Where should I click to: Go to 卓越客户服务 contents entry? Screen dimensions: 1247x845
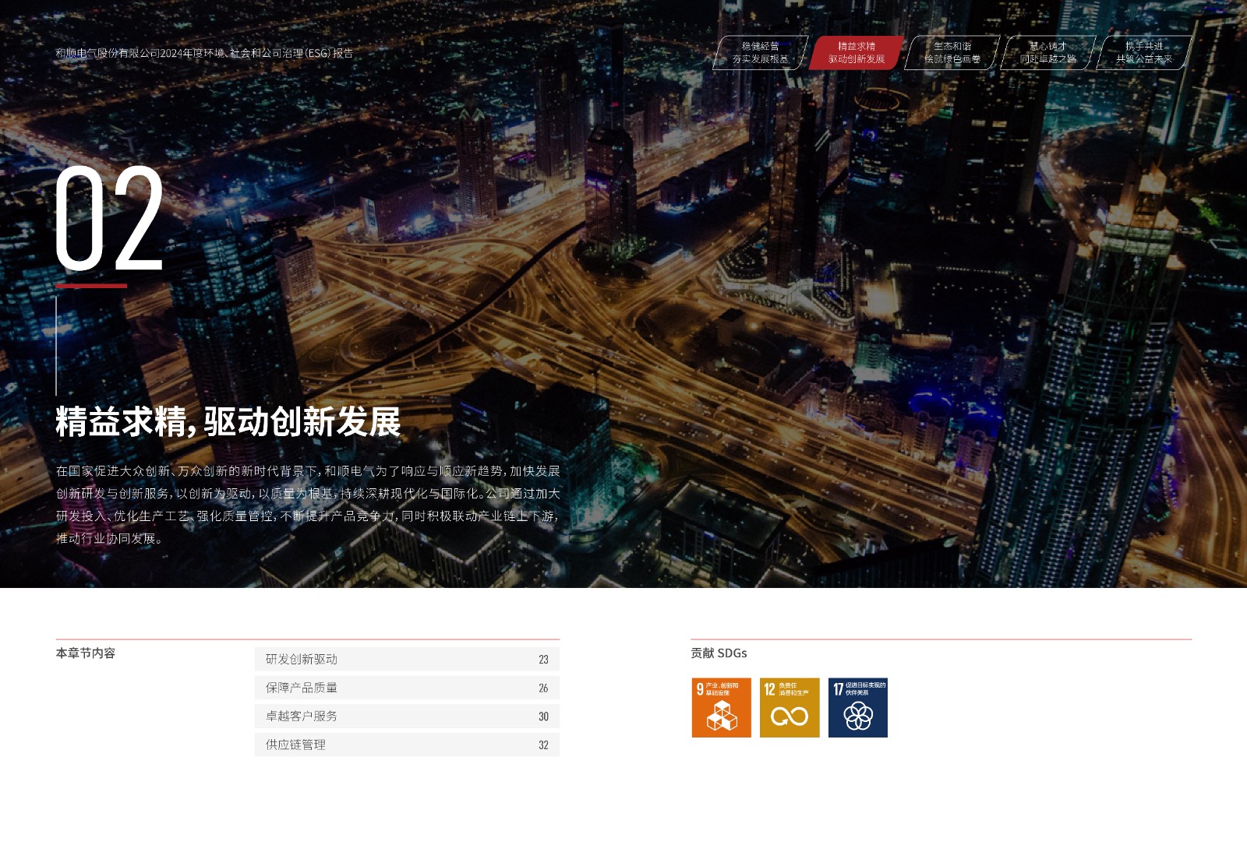(302, 716)
